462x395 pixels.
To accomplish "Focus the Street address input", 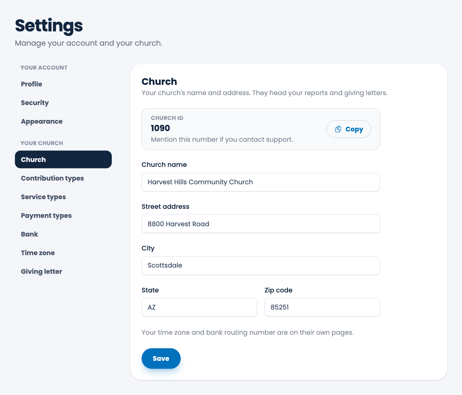I will [x=261, y=224].
